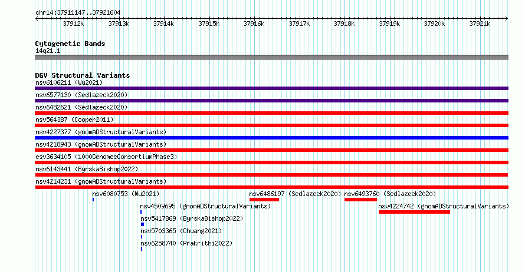
Task: Click the nsv4218943 red variant bar
Action: pos(271,150)
